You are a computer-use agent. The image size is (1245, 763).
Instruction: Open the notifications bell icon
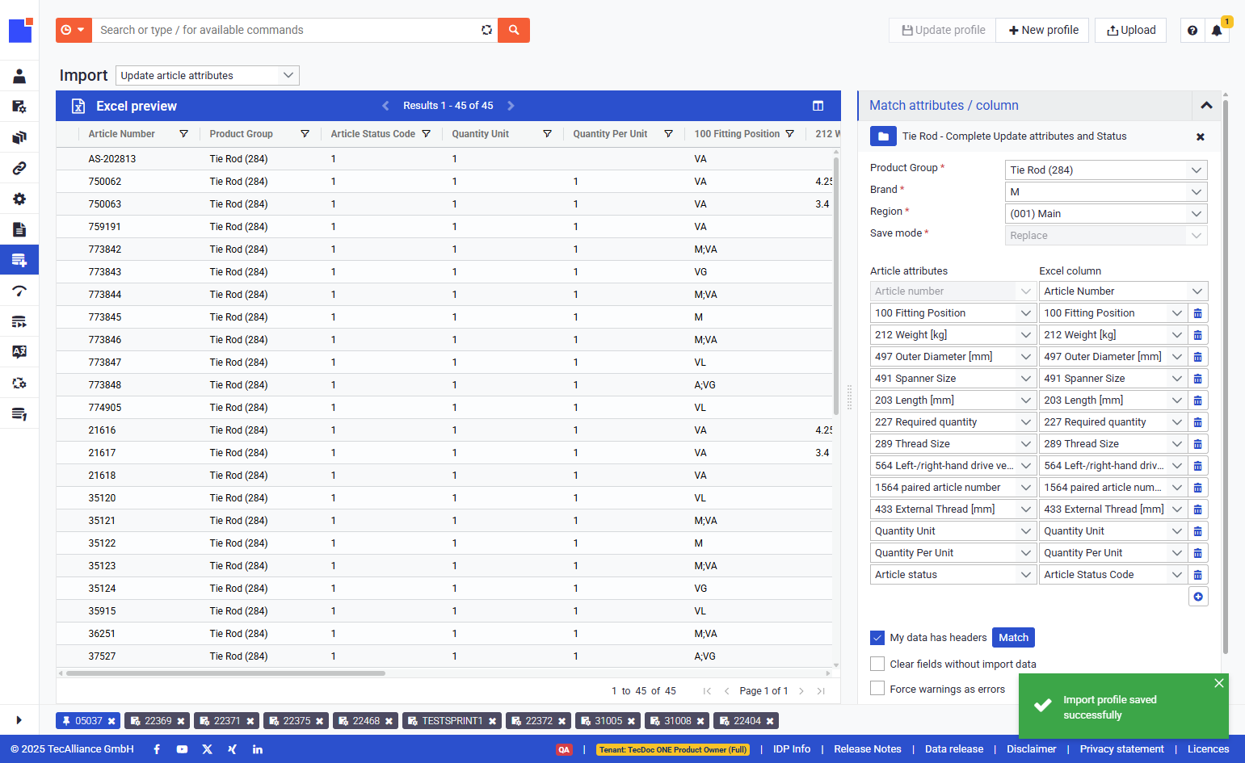(x=1217, y=31)
